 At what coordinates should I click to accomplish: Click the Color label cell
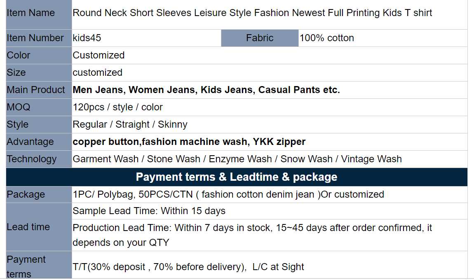pos(19,55)
